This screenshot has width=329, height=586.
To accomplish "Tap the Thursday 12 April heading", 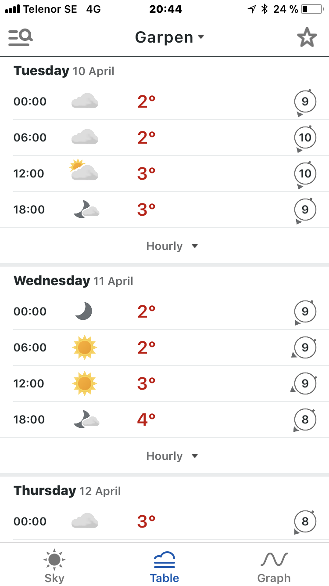I will 67,491.
